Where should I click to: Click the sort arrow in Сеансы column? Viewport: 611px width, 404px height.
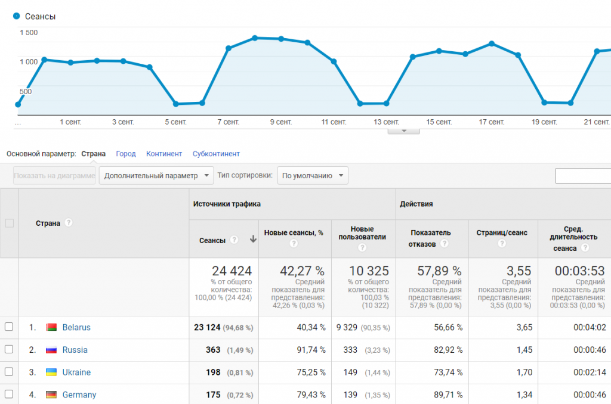point(253,240)
